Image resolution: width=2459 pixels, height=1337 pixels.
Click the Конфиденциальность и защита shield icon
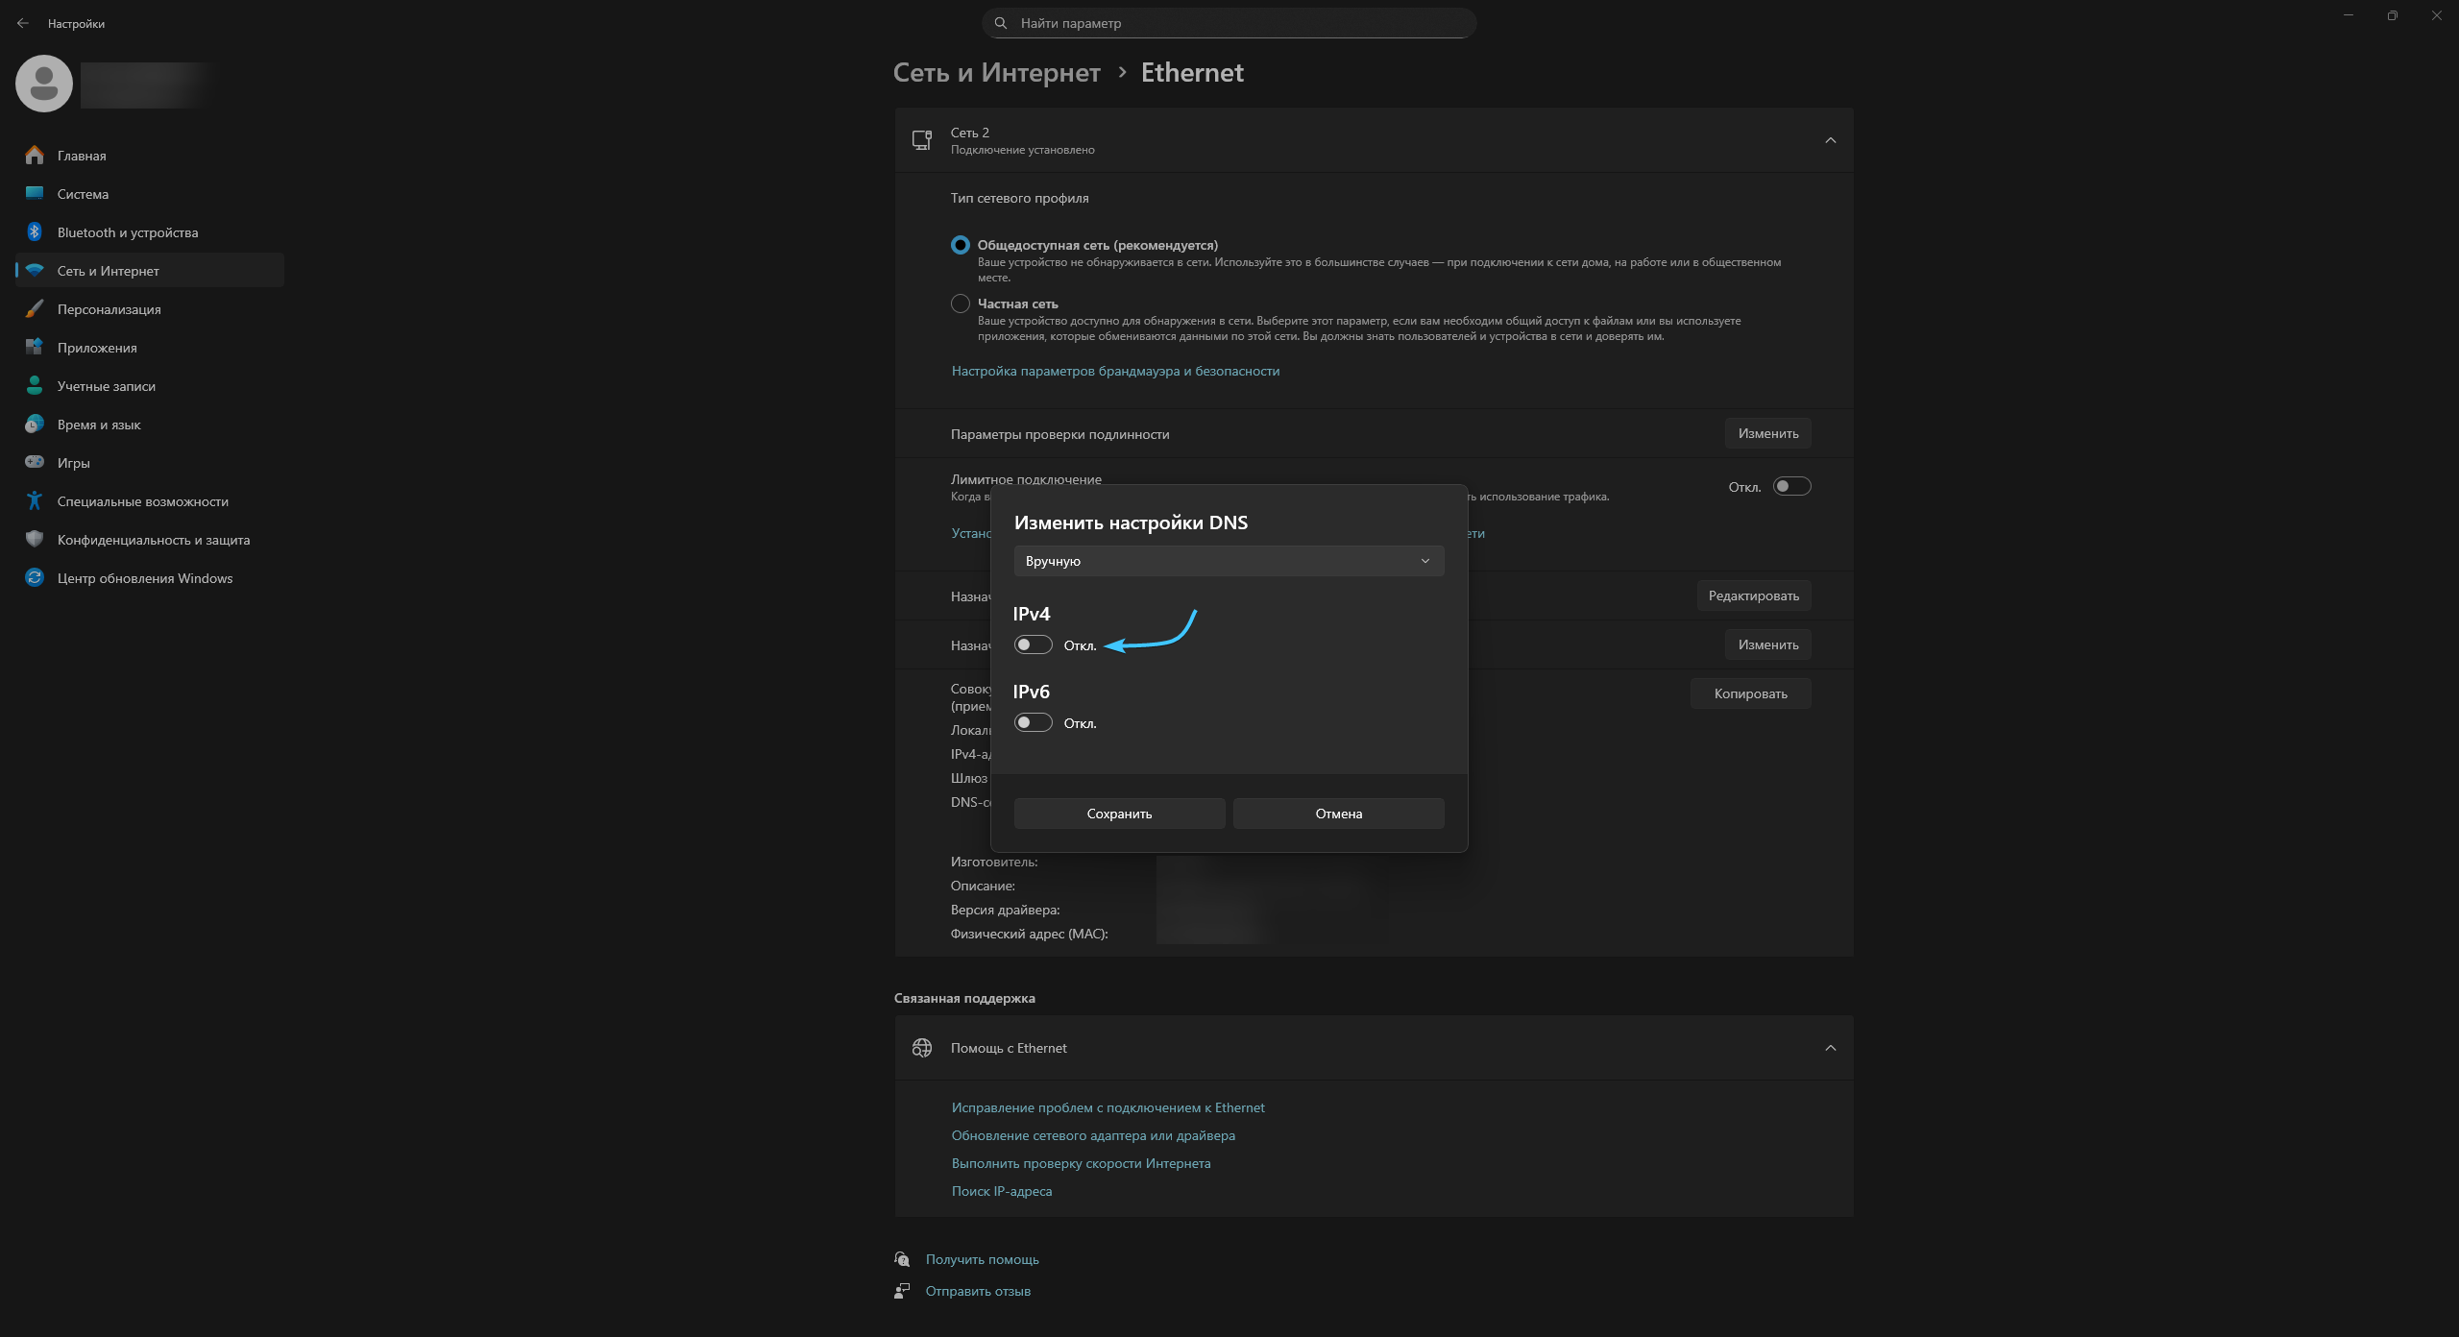click(35, 539)
